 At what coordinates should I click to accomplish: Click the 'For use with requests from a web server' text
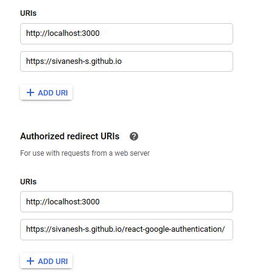(x=85, y=153)
